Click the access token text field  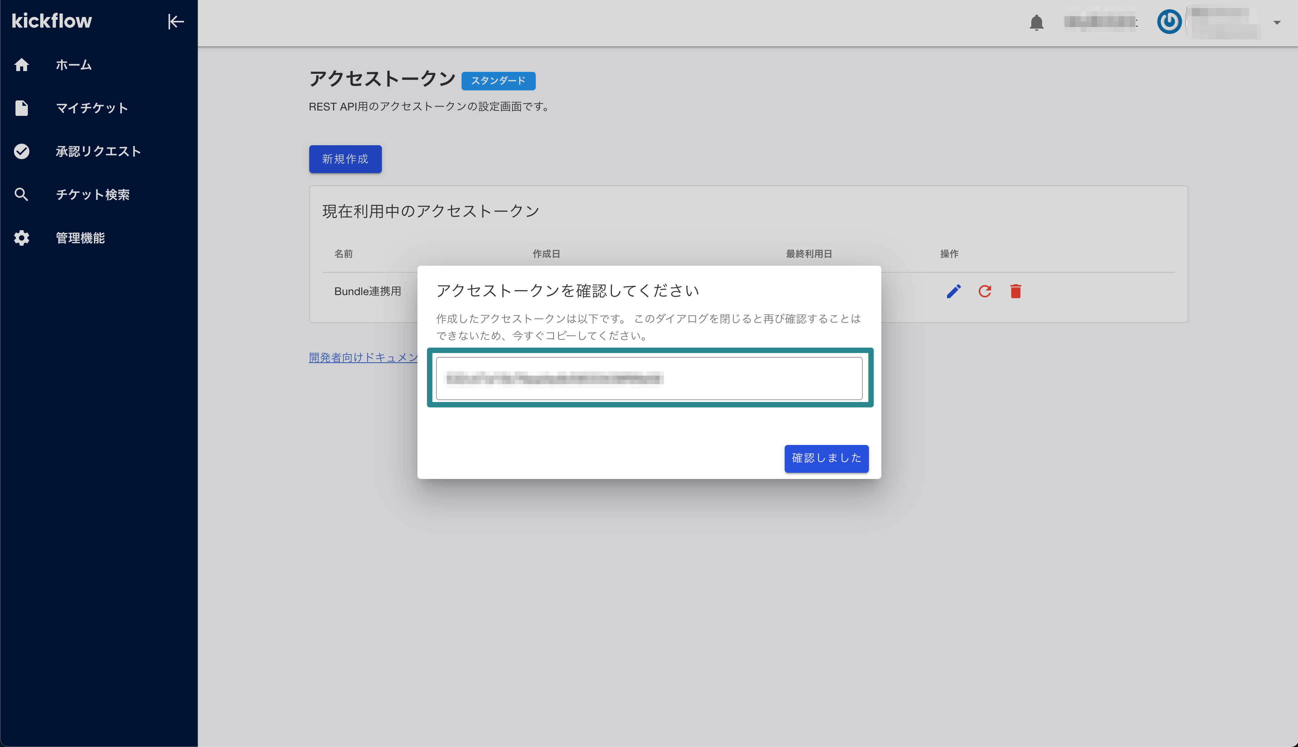tap(649, 379)
